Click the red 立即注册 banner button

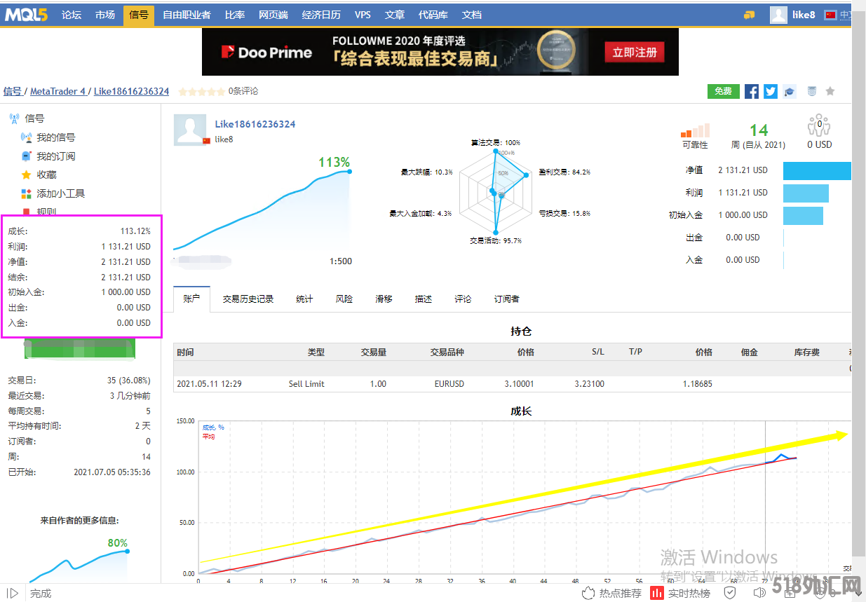click(x=634, y=53)
